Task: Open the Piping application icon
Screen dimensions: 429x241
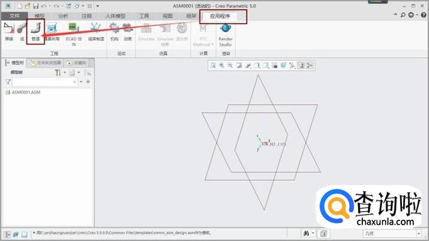Action: (36, 31)
